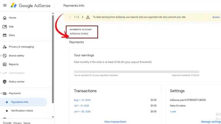Open Jun 1–30 transaction link

(x=82, y=112)
